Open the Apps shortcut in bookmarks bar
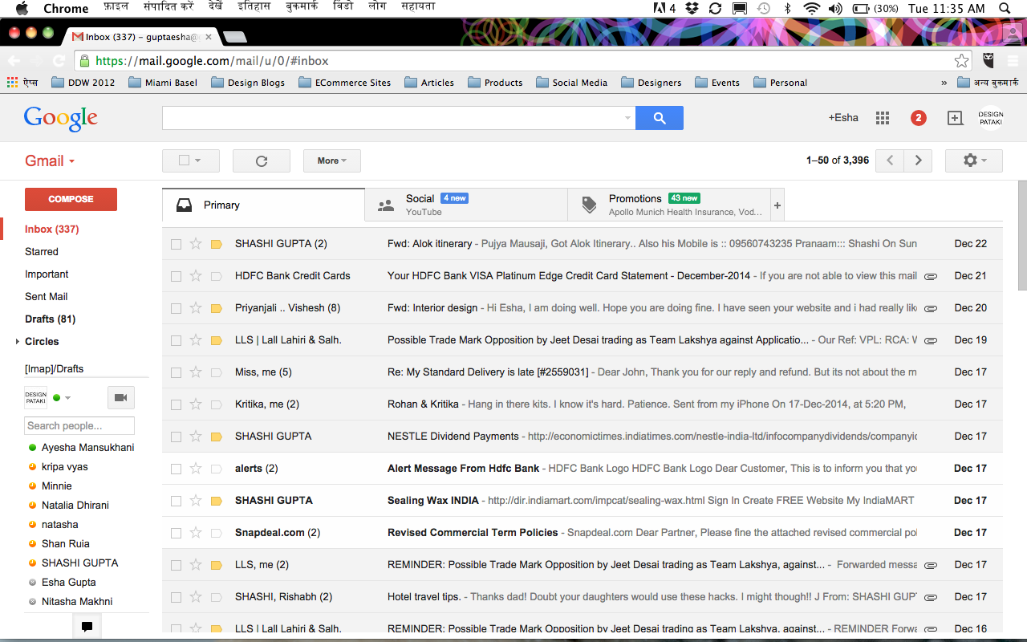1027x642 pixels. (22, 83)
